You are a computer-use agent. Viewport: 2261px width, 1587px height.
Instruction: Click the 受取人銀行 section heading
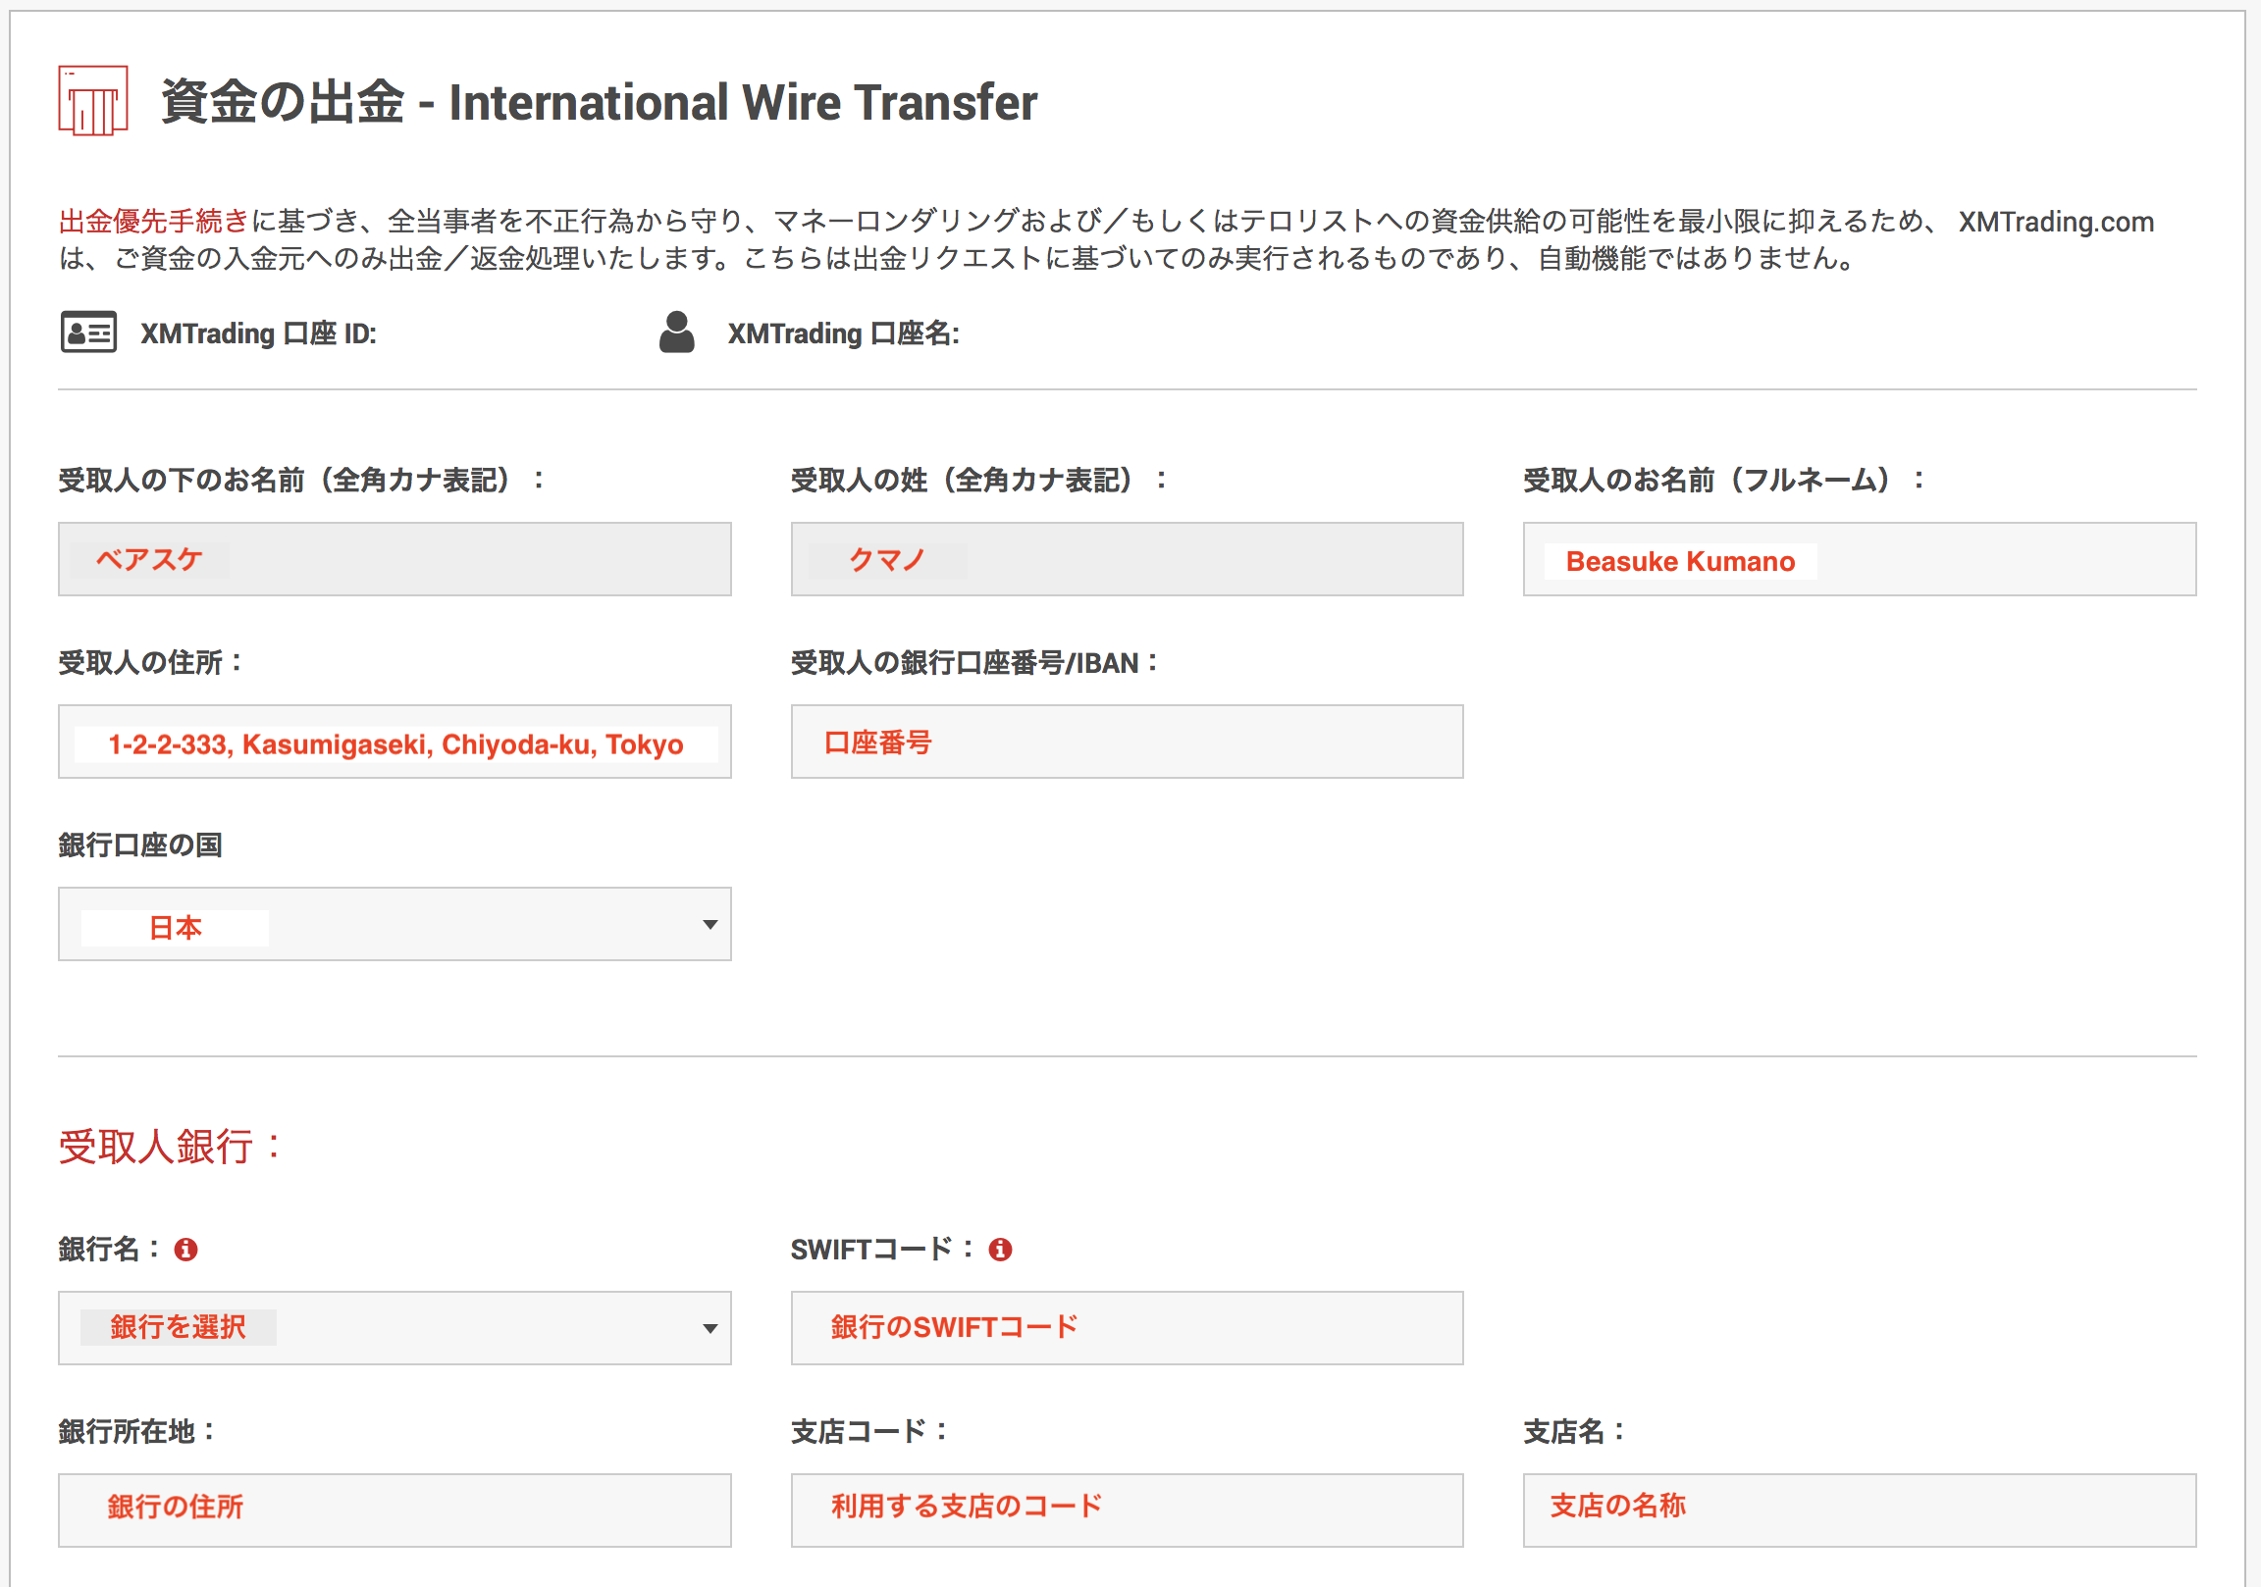pos(168,1146)
